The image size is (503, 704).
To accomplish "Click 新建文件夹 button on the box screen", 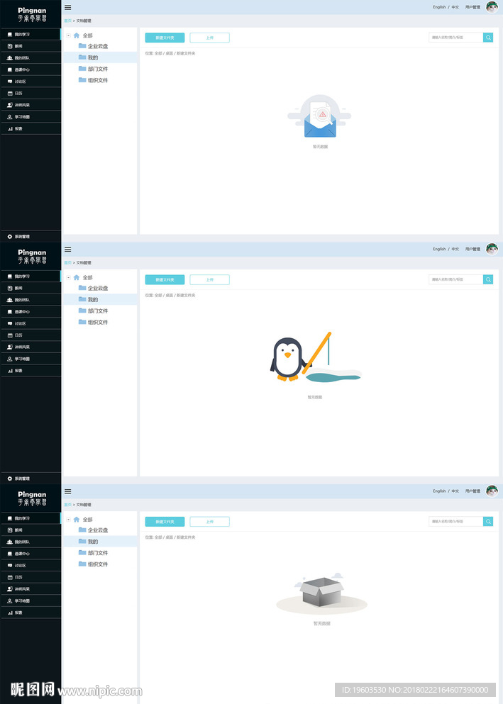I will 165,522.
